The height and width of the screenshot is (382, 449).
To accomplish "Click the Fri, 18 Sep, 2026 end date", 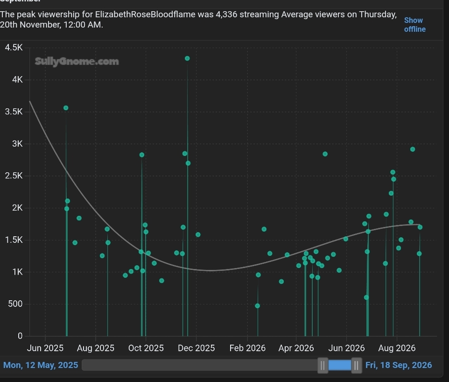I will click(399, 365).
